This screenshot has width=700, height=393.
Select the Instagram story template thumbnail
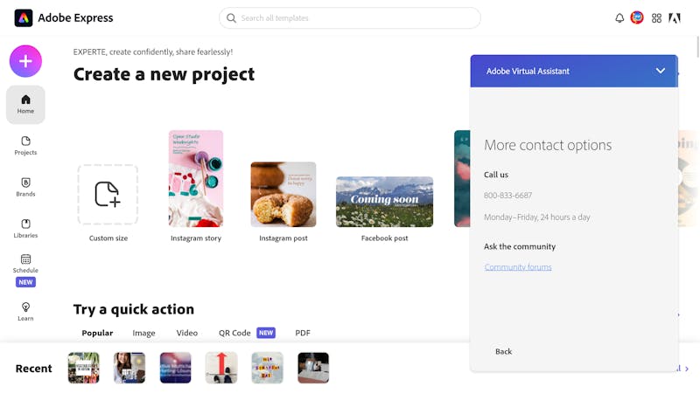pos(196,179)
